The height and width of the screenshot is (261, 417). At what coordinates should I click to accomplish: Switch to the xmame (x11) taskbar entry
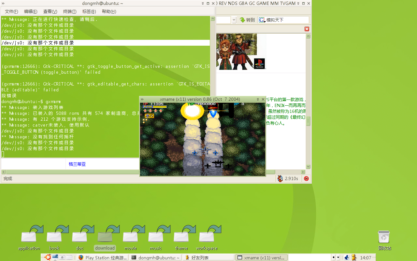tap(261, 257)
